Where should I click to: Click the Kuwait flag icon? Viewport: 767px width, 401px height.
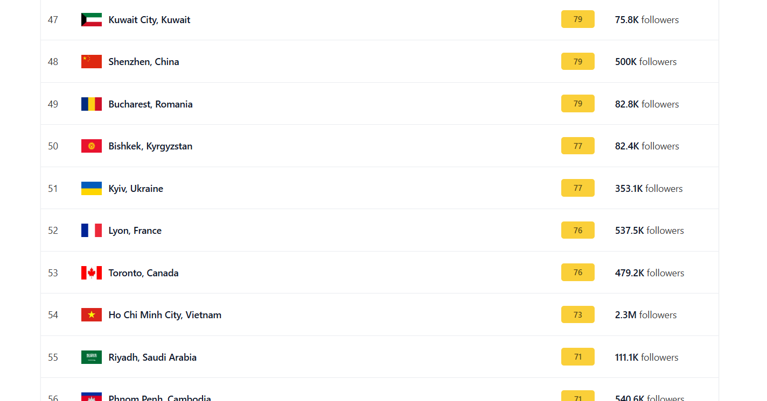pyautogui.click(x=91, y=20)
